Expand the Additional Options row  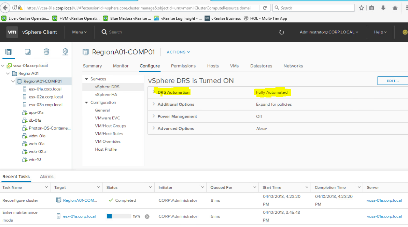tap(154, 104)
